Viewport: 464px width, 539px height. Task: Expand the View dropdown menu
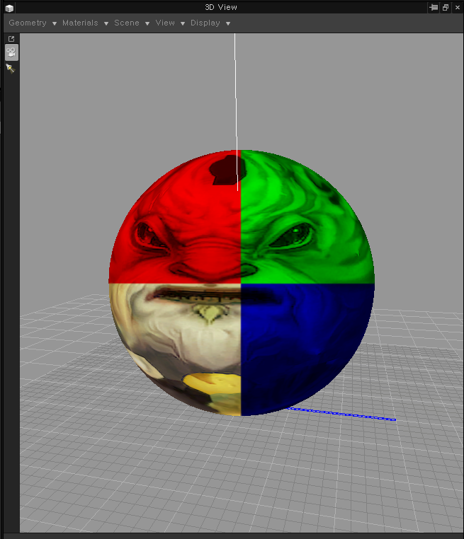pyautogui.click(x=171, y=23)
